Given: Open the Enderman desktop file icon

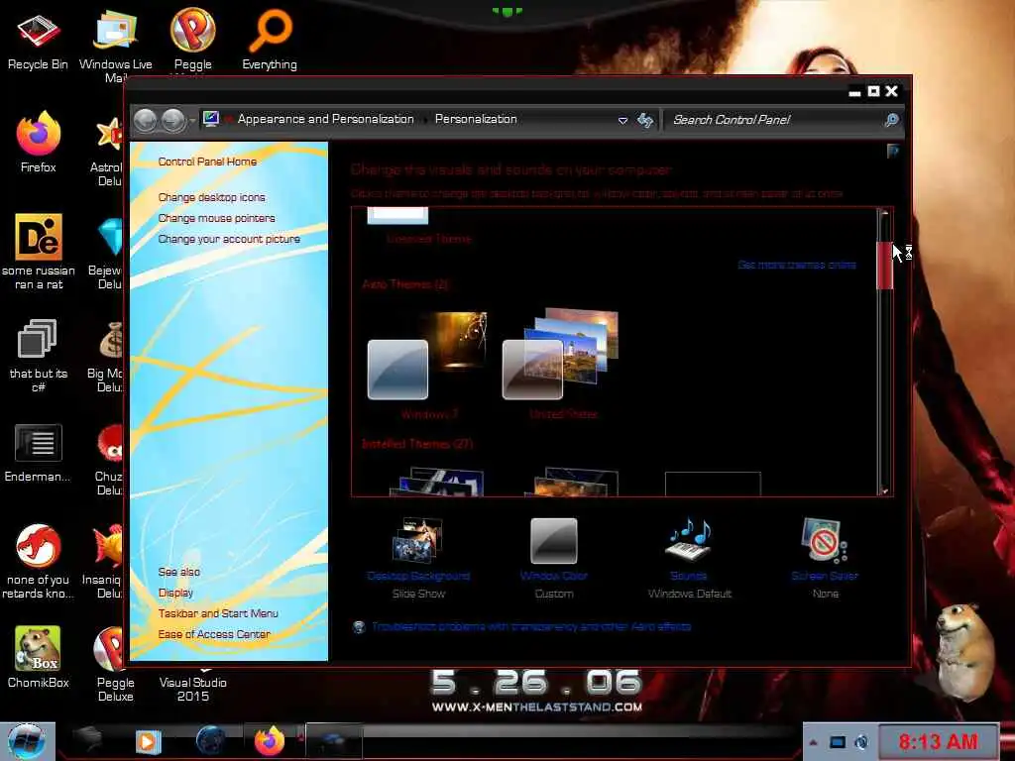Looking at the screenshot, I should click(x=38, y=453).
